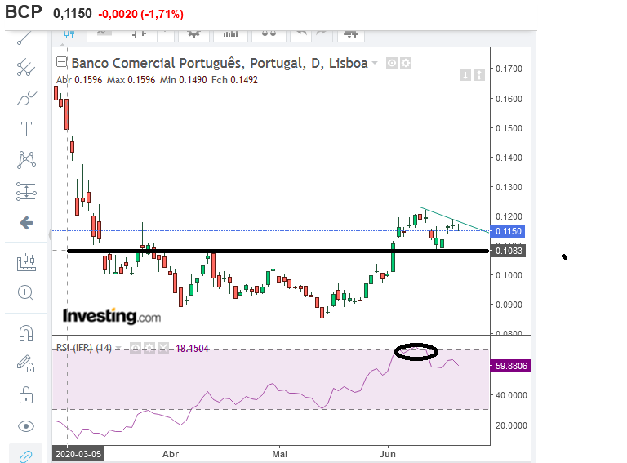This screenshot has width=627, height=463.
Task: Collapse the chart legend minus box
Action: coord(61,62)
